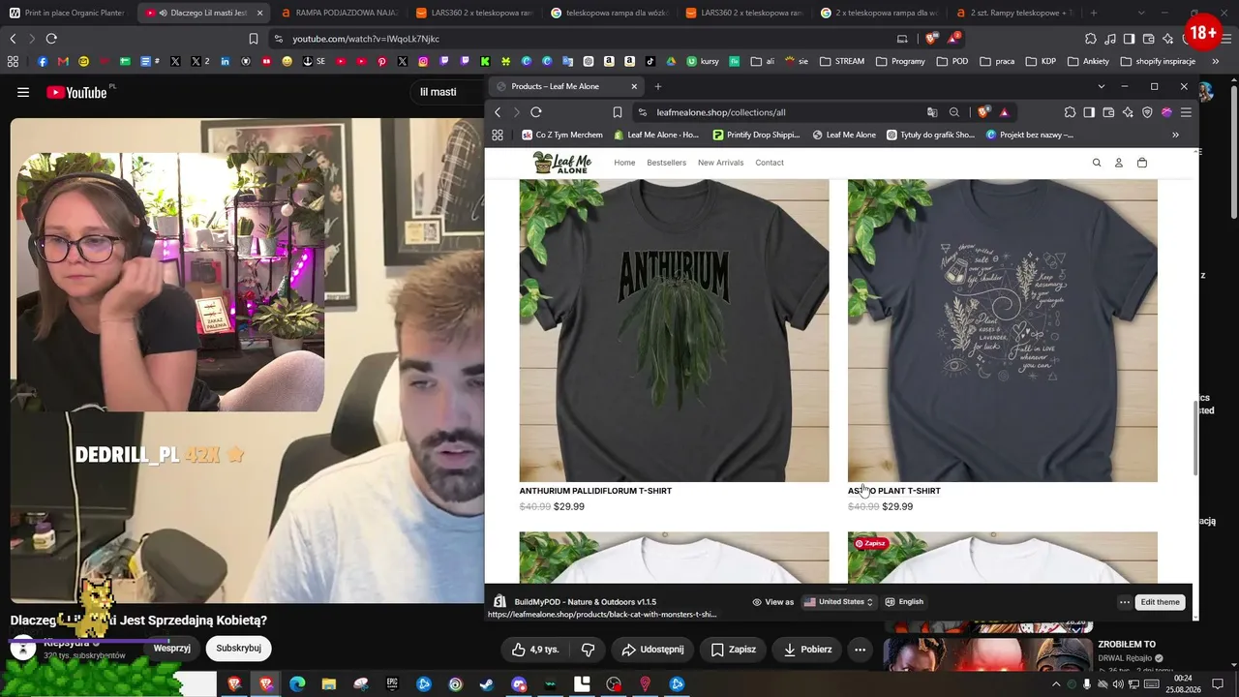
Task: Open the Contact menu item
Action: 770,163
